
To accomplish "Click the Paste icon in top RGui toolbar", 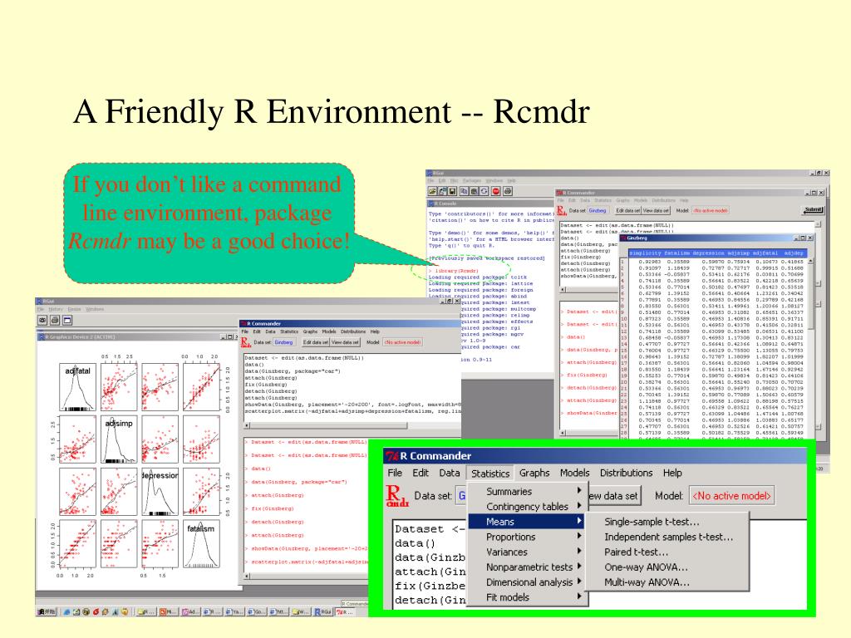I will (x=474, y=192).
